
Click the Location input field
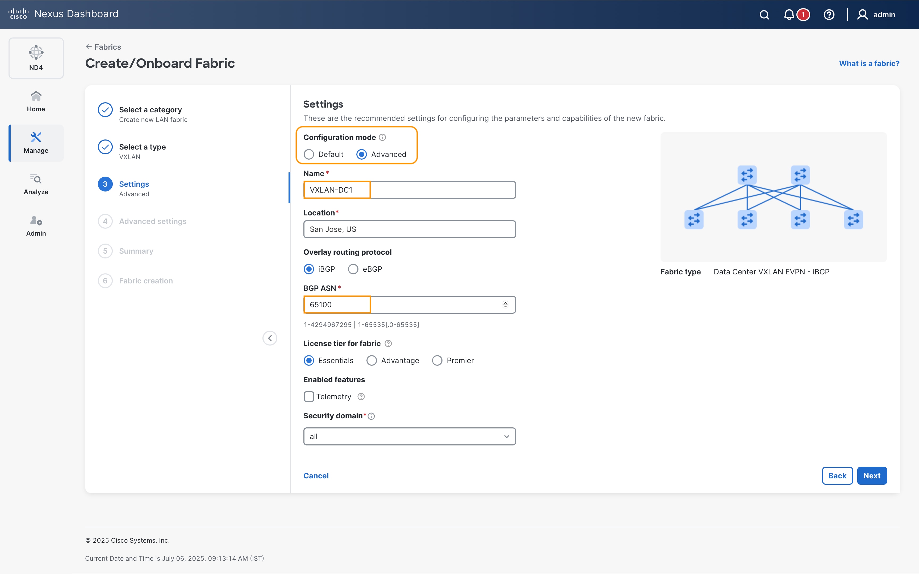tap(409, 229)
